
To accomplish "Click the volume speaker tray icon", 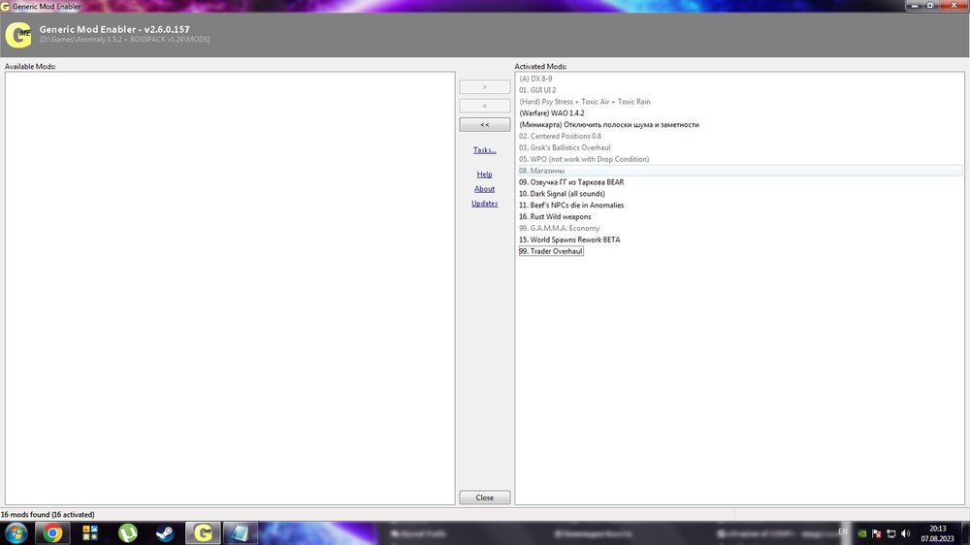I will coord(905,533).
